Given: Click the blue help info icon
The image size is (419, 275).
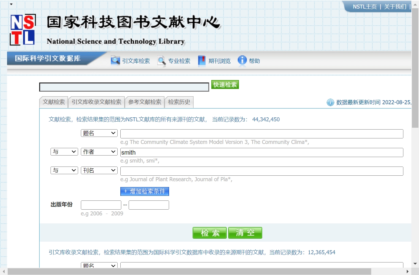Looking at the screenshot, I should (242, 60).
